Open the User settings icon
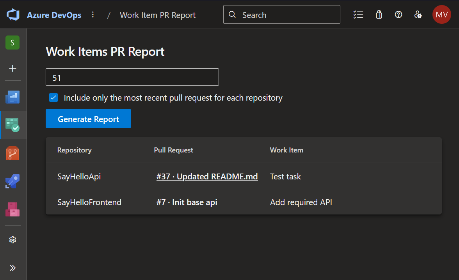 418,15
